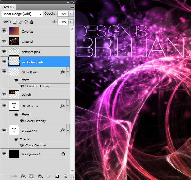This screenshot has width=191, height=180.
Task: Open the layer style fx menu
Action: point(23,176)
